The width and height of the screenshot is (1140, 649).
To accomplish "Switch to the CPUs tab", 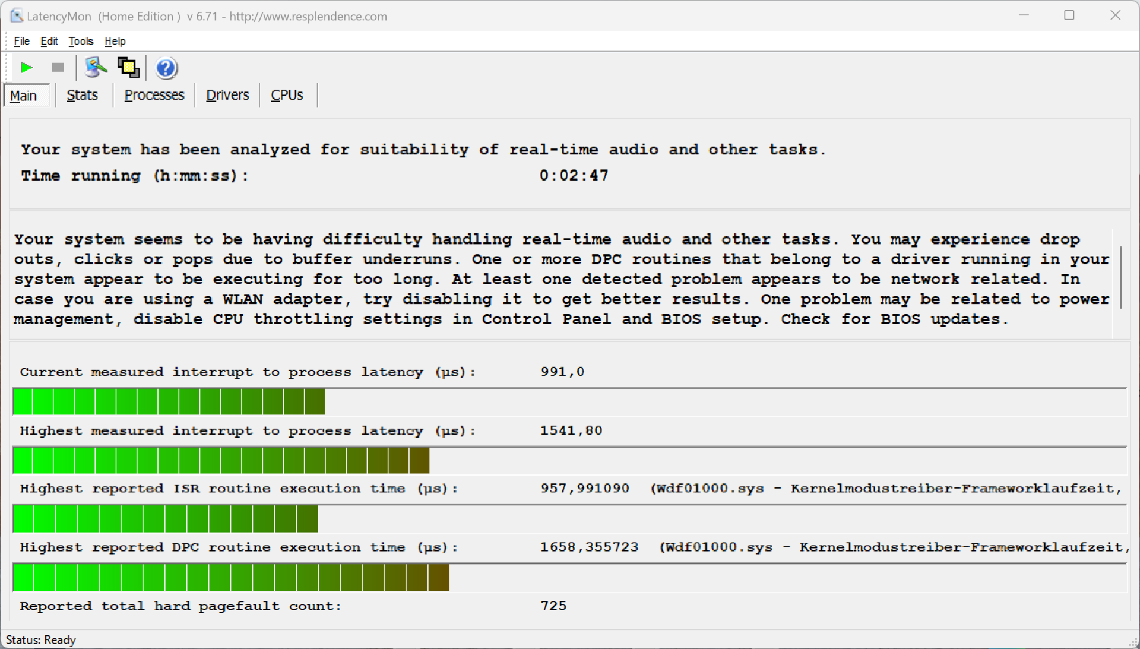I will pos(287,95).
